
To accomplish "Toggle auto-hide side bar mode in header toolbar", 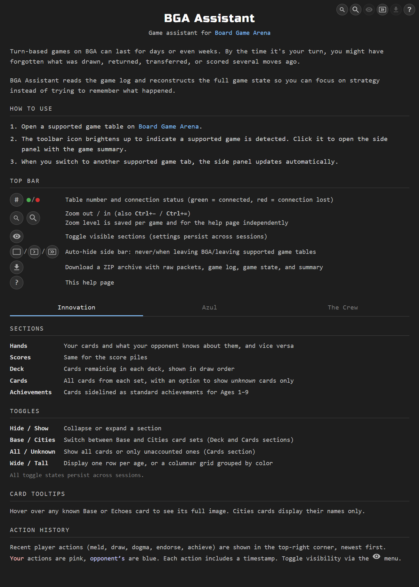I will click(x=383, y=10).
